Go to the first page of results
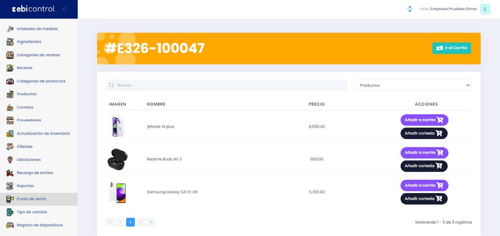Image resolution: width=500 pixels, height=236 pixels. [x=110, y=222]
